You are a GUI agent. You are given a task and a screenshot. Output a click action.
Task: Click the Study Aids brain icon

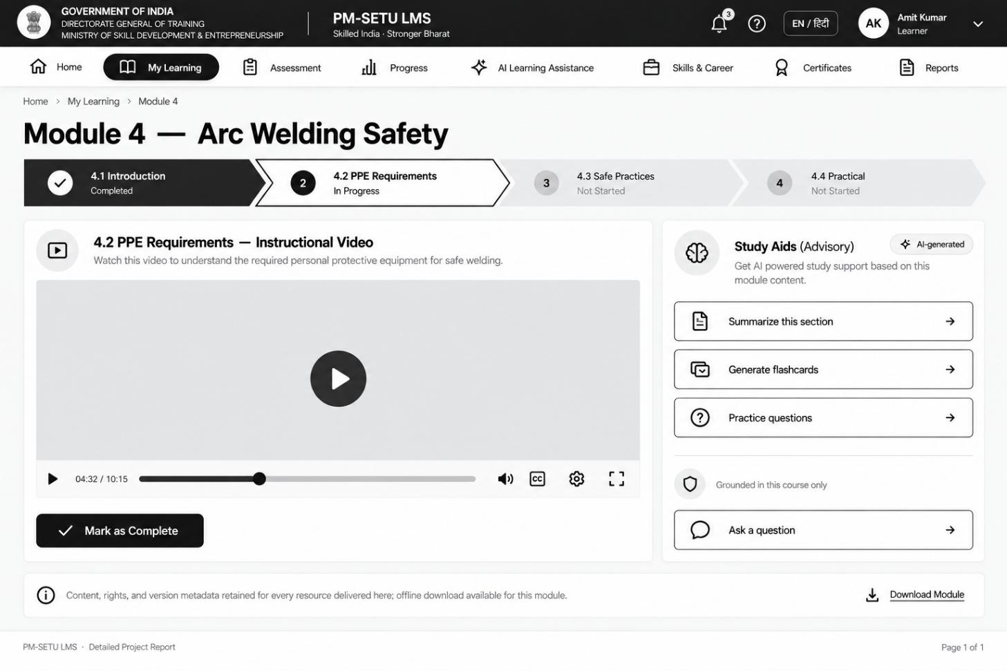[x=697, y=253]
